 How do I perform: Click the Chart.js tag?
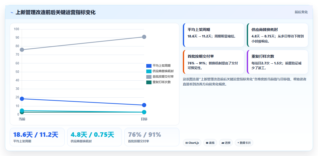[192, 143]
